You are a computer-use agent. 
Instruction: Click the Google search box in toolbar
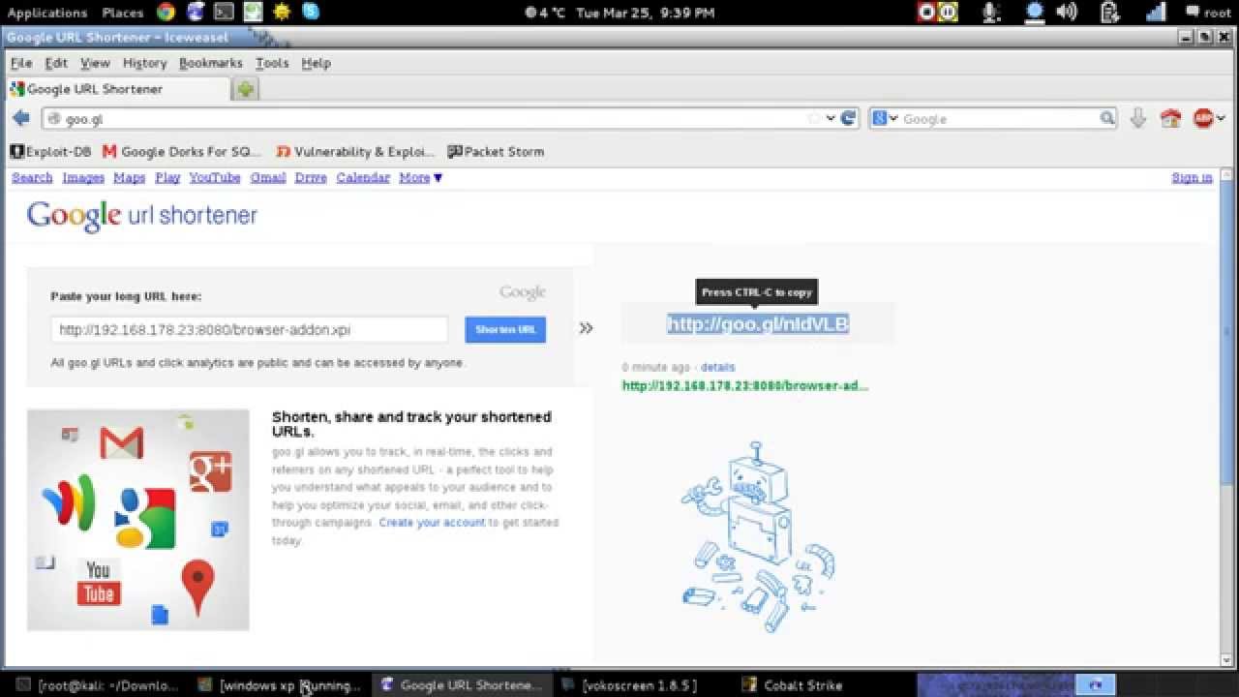(x=994, y=118)
